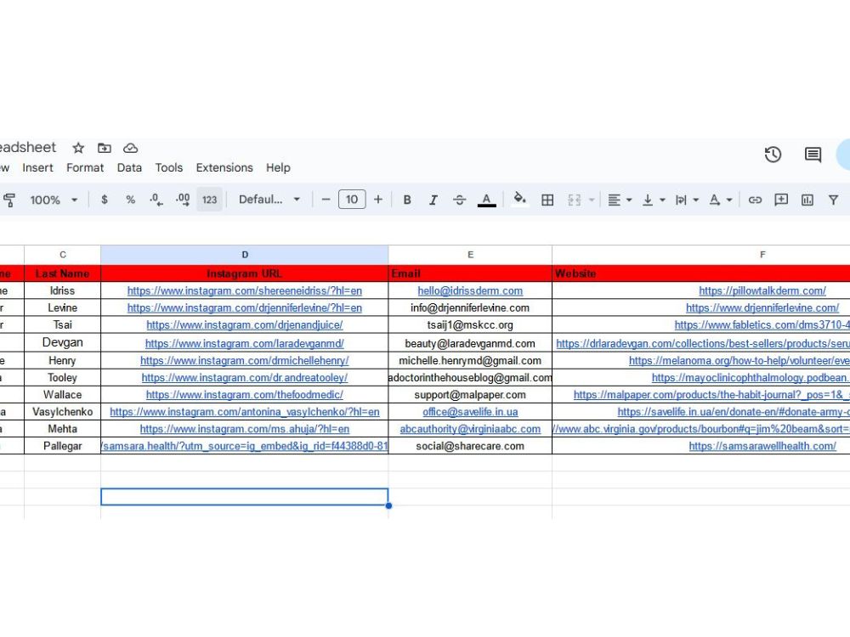Select the Email header cell
Image resolution: width=850 pixels, height=637 pixels.
(470, 273)
